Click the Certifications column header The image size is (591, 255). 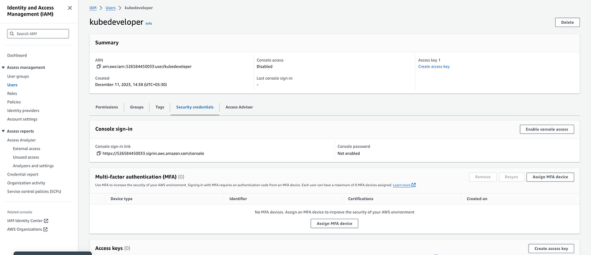coord(361,199)
